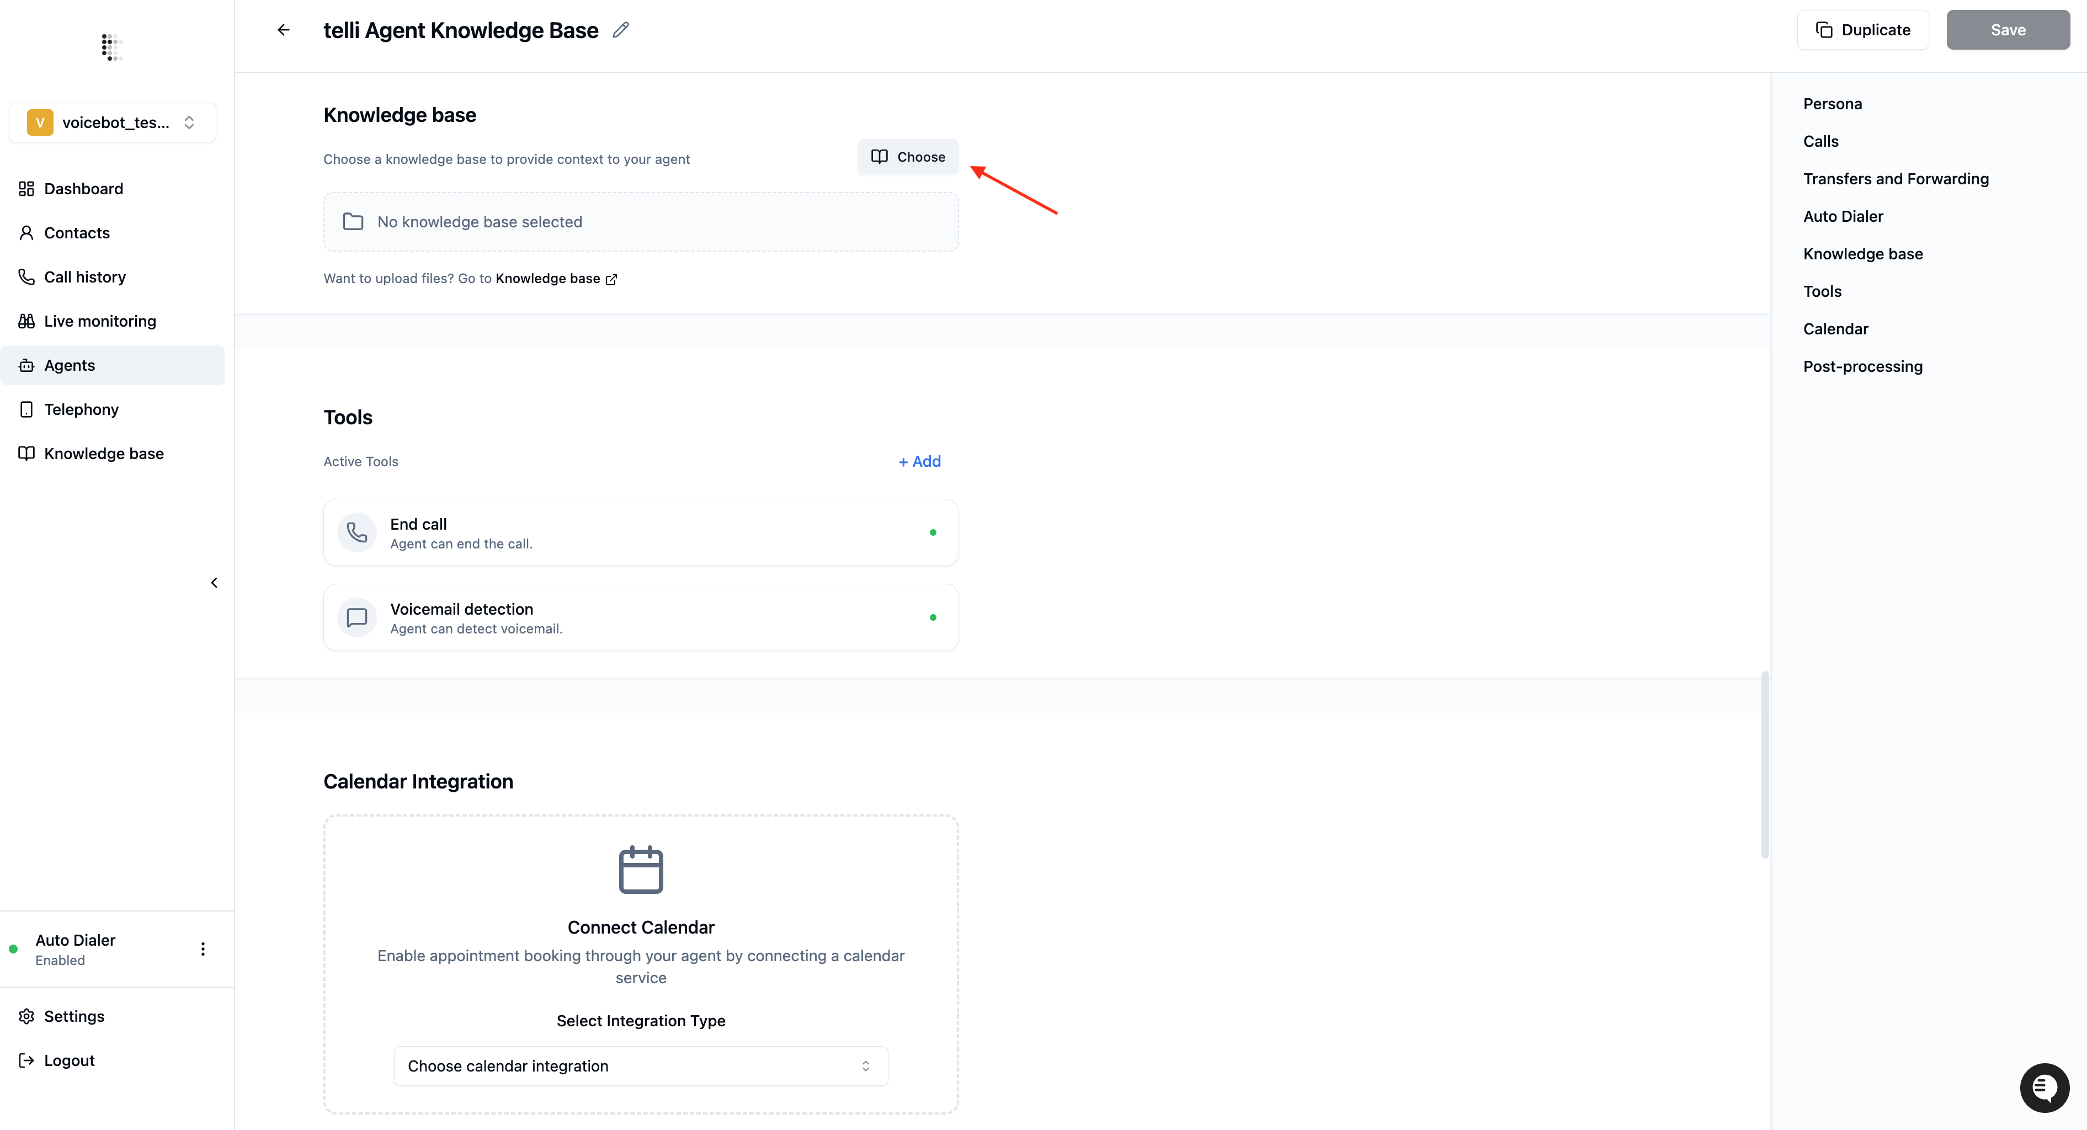The height and width of the screenshot is (1130, 2087).
Task: Select the Telephony sidebar icon
Action: click(26, 409)
